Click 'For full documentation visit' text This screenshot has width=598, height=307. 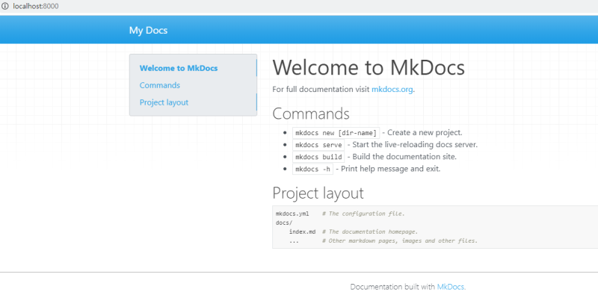pyautogui.click(x=321, y=89)
